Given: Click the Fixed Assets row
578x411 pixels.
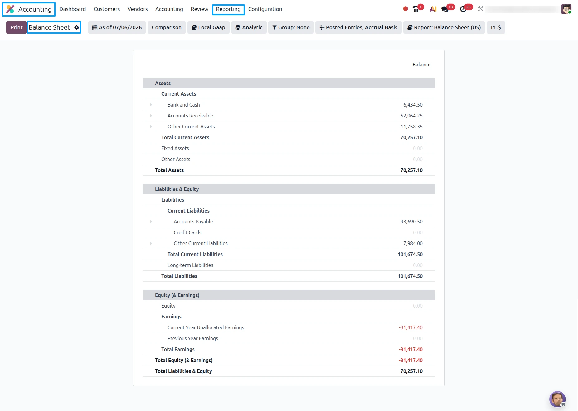Looking at the screenshot, I should [x=289, y=148].
